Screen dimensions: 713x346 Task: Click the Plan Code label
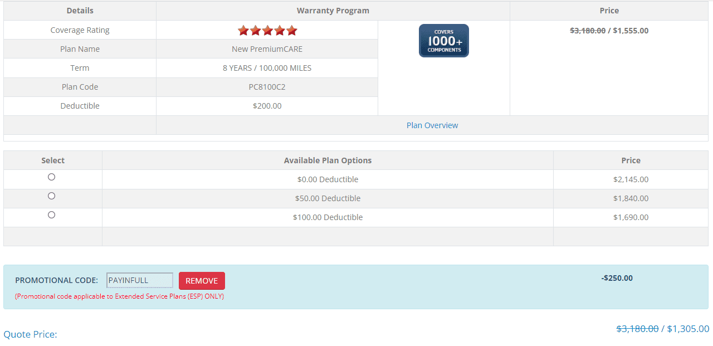pos(80,87)
